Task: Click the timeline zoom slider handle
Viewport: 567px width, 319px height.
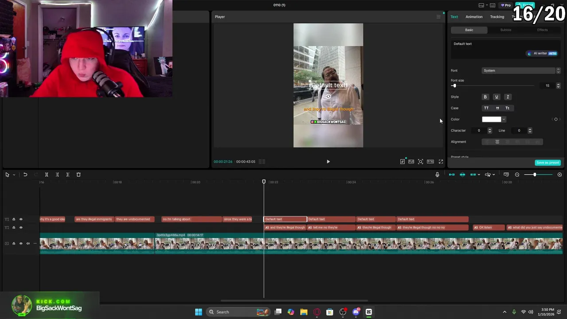Action: (x=535, y=175)
